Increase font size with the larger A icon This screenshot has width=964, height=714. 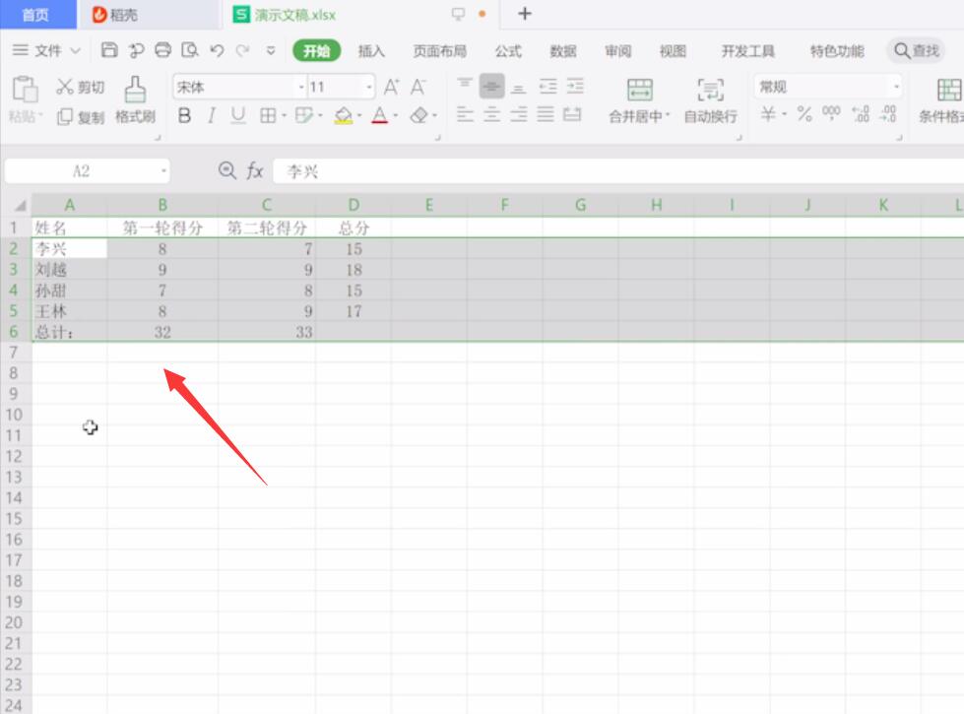pos(392,87)
